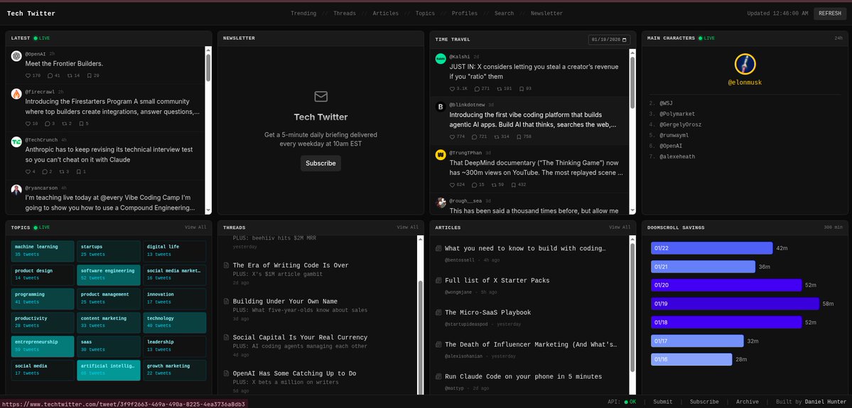Click the Kalshi green avatar
852x408 pixels.
click(x=441, y=59)
